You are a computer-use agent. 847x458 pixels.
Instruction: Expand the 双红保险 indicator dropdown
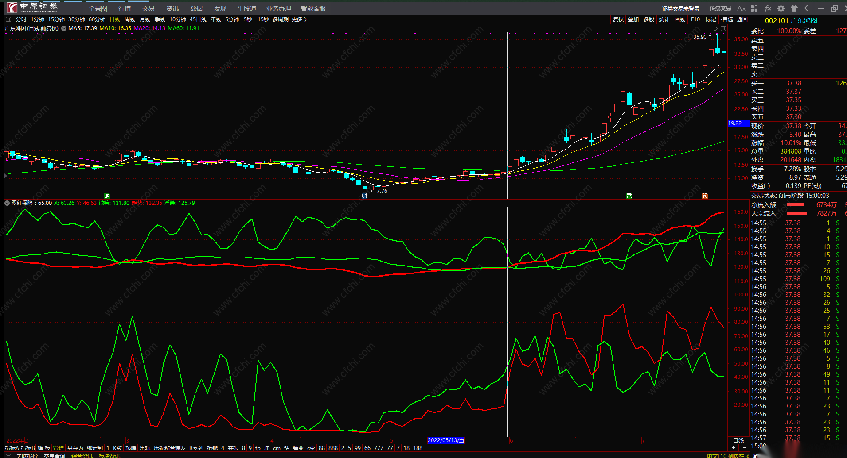tap(7, 203)
